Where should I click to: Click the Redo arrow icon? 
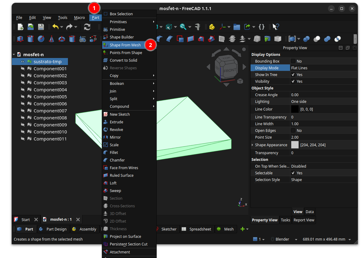click(69, 27)
